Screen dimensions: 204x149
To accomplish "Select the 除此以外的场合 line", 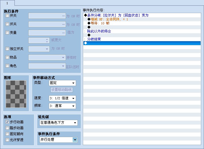I will pos(142,31).
